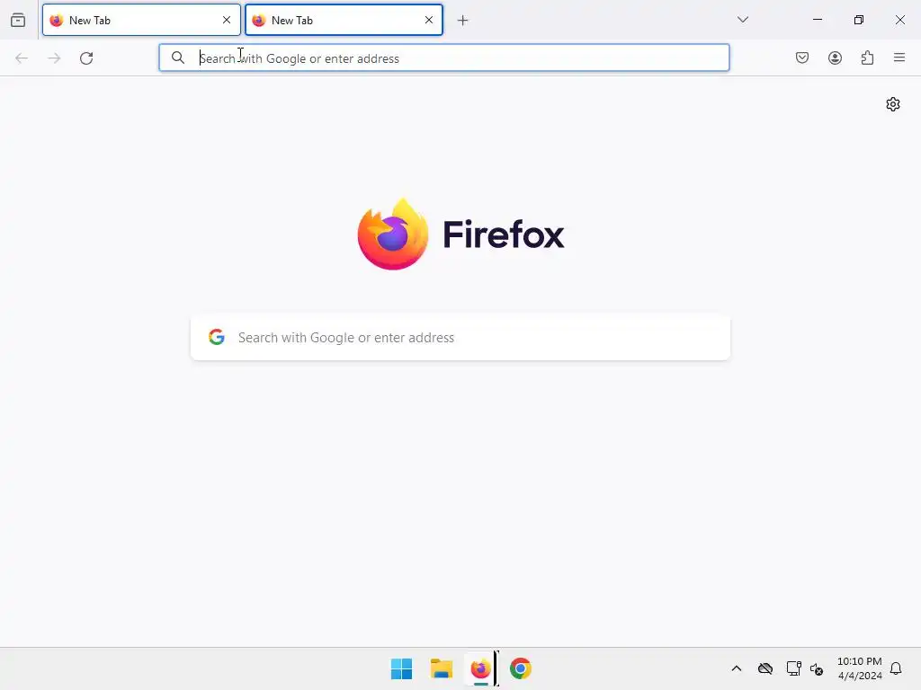921x690 pixels.
Task: Close the second New Tab
Action: pyautogui.click(x=429, y=20)
